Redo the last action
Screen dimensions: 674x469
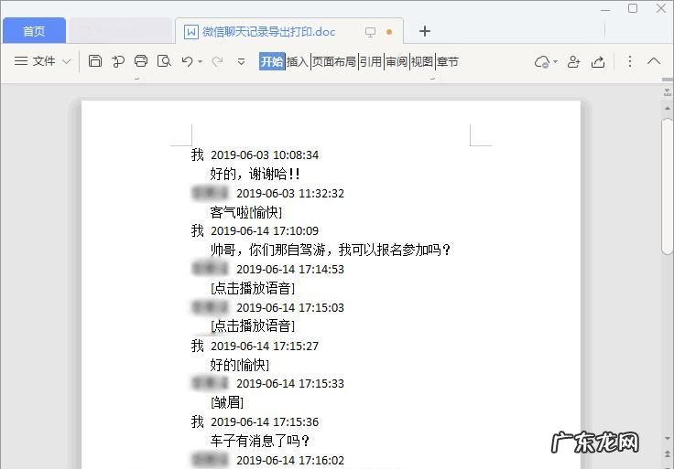pos(218,61)
